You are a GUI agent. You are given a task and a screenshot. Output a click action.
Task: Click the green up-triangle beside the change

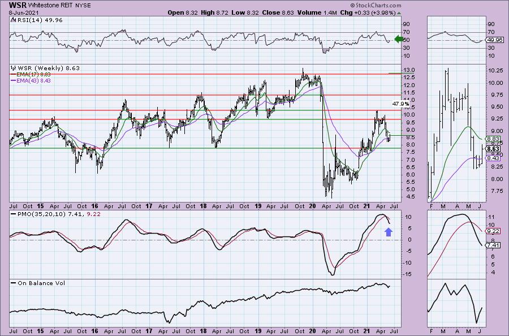click(x=399, y=13)
